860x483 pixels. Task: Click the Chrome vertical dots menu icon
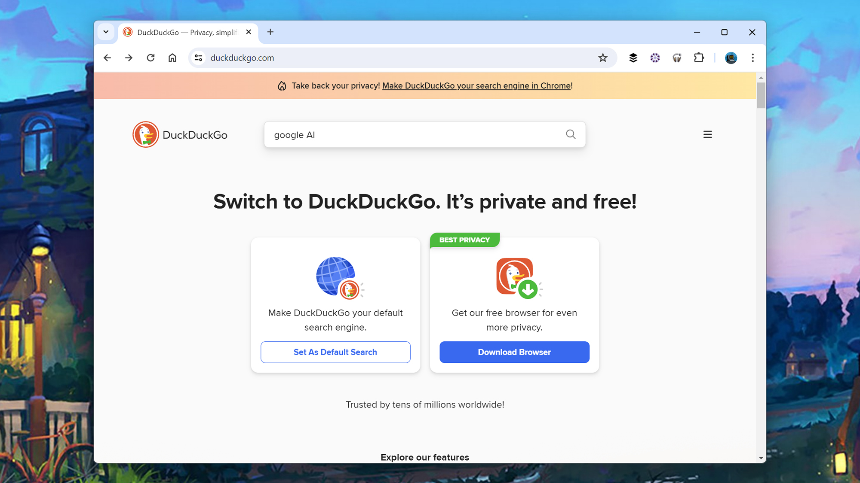tap(752, 58)
